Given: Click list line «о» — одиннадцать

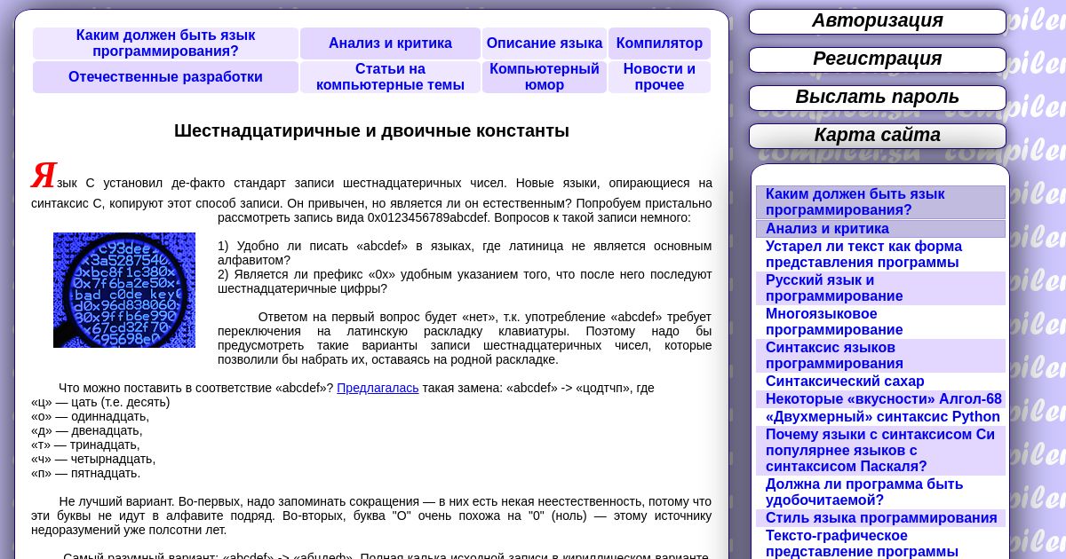Looking at the screenshot, I should (90, 416).
